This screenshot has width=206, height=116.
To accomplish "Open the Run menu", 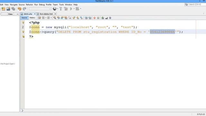I will [x=36, y=5].
